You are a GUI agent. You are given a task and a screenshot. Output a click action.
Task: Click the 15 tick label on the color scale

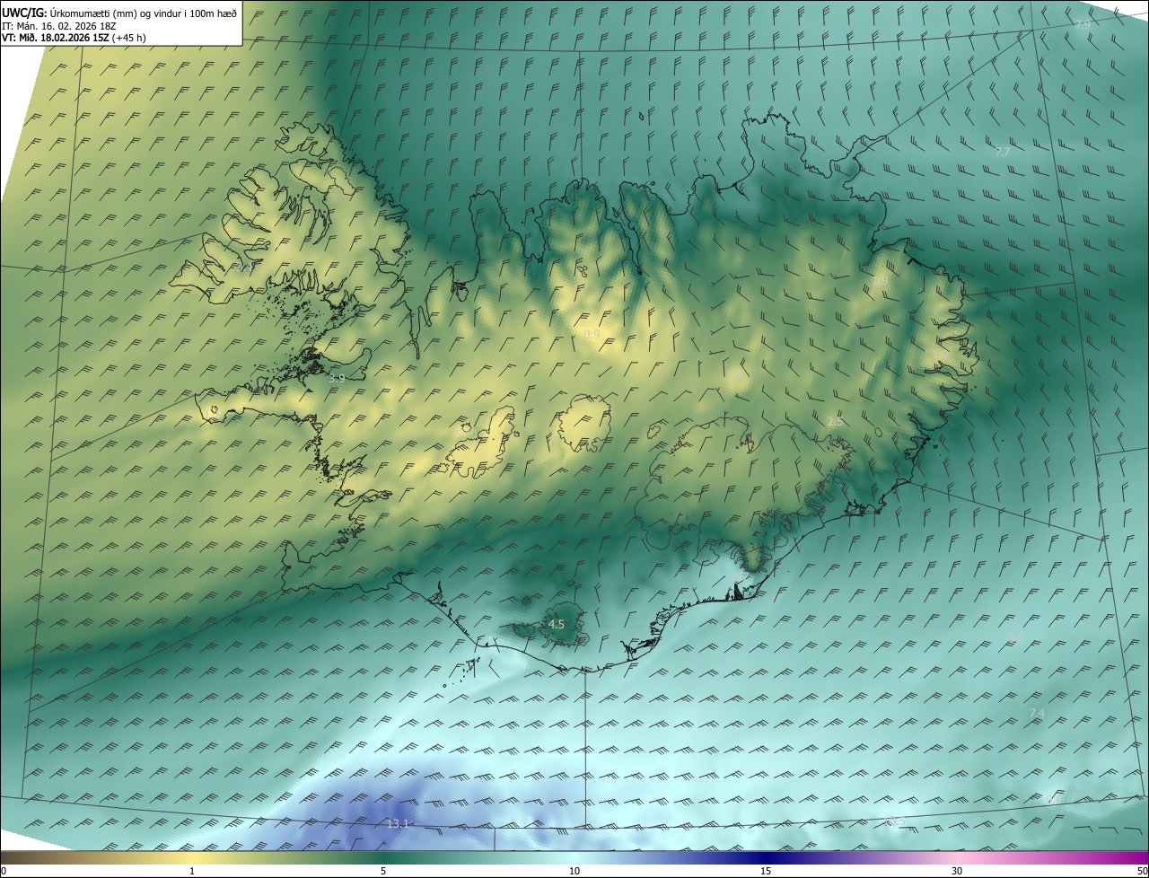coord(766,871)
